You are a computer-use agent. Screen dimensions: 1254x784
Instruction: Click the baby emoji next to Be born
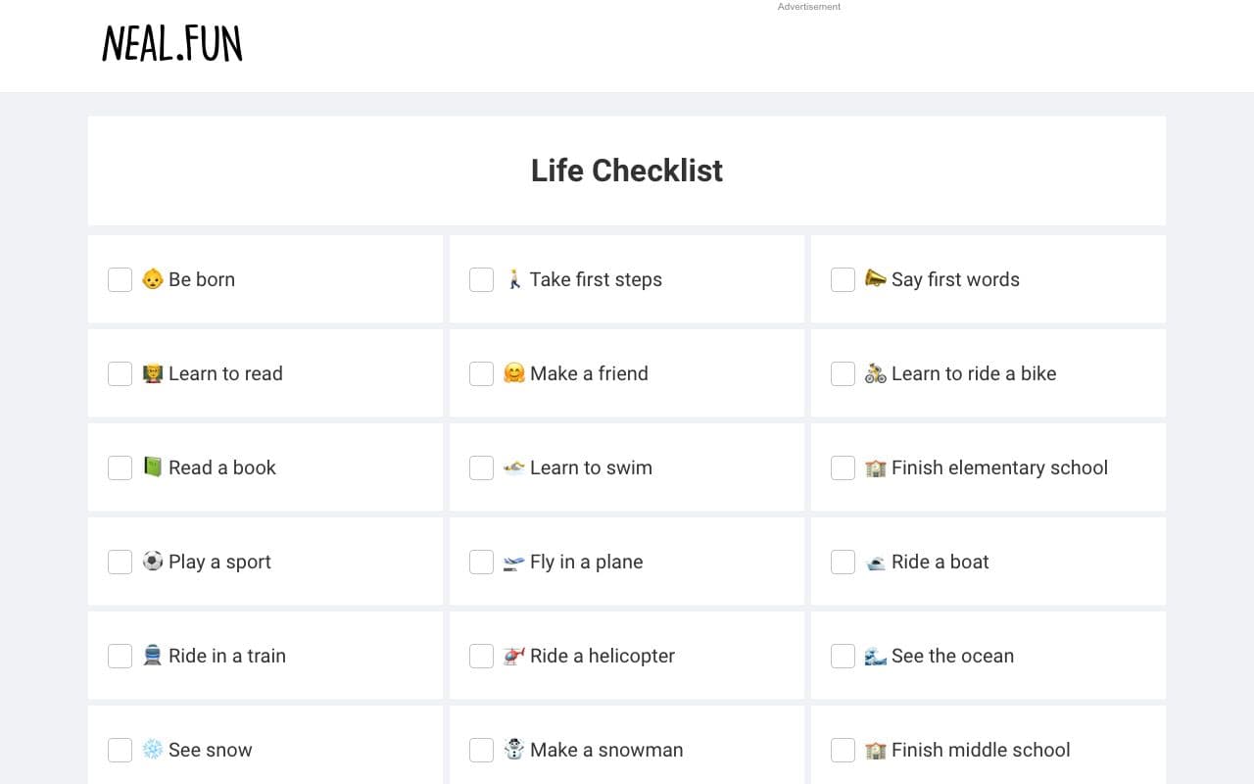point(153,279)
